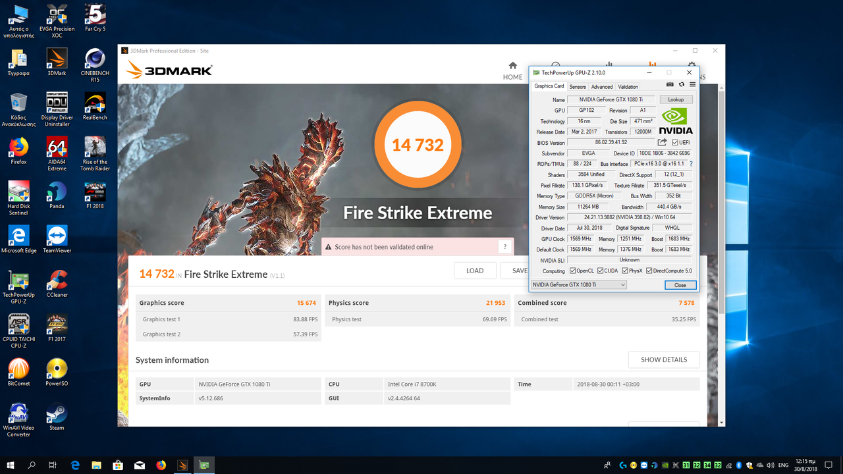This screenshot has height=474, width=843.
Task: Select Display Driver Uninstaller icon
Action: [x=57, y=109]
